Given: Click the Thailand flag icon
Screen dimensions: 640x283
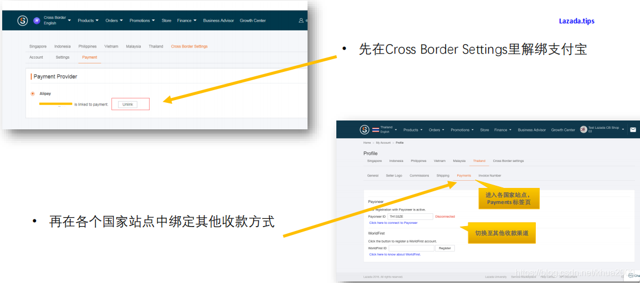Looking at the screenshot, I should (x=376, y=130).
